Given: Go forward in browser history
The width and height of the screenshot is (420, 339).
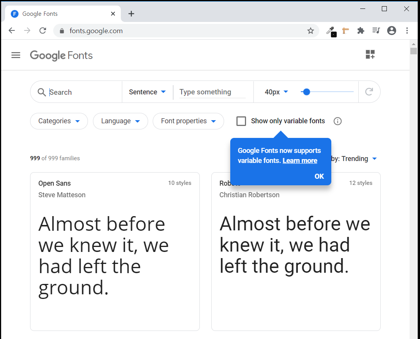Looking at the screenshot, I should pyautogui.click(x=27, y=30).
